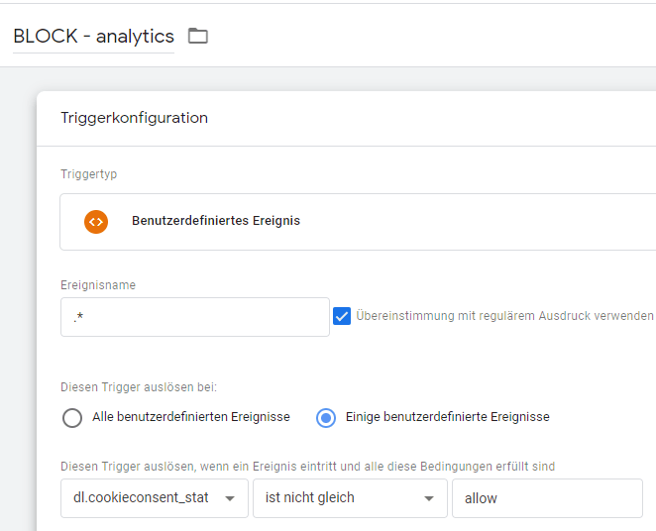Open the ist nicht gleich operator dropdown
Viewport: 656px width, 531px height.
(x=350, y=498)
